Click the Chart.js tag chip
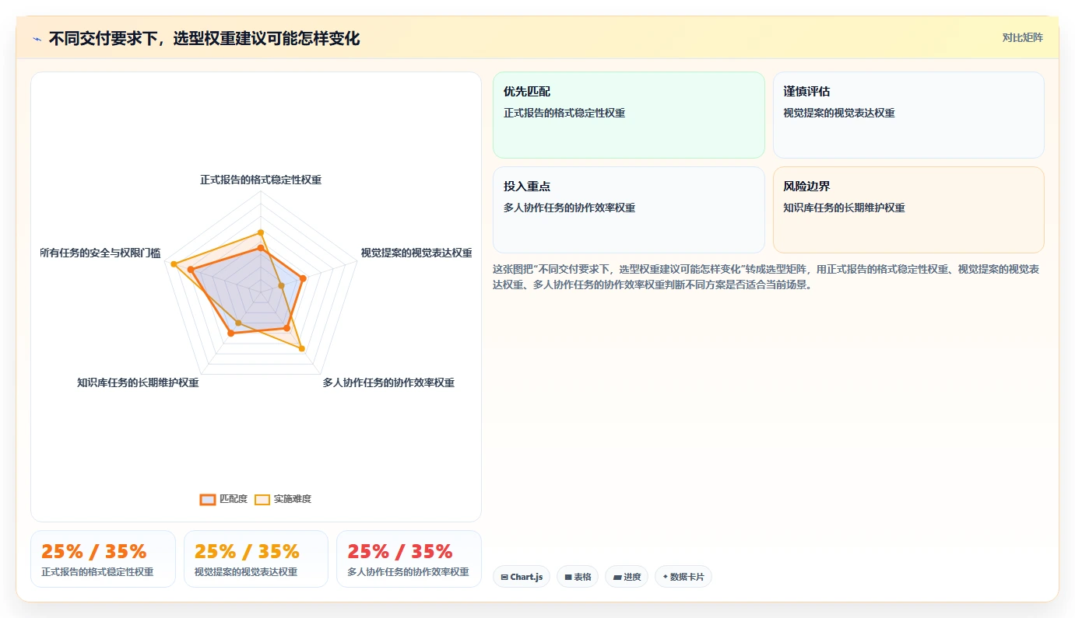 522,577
